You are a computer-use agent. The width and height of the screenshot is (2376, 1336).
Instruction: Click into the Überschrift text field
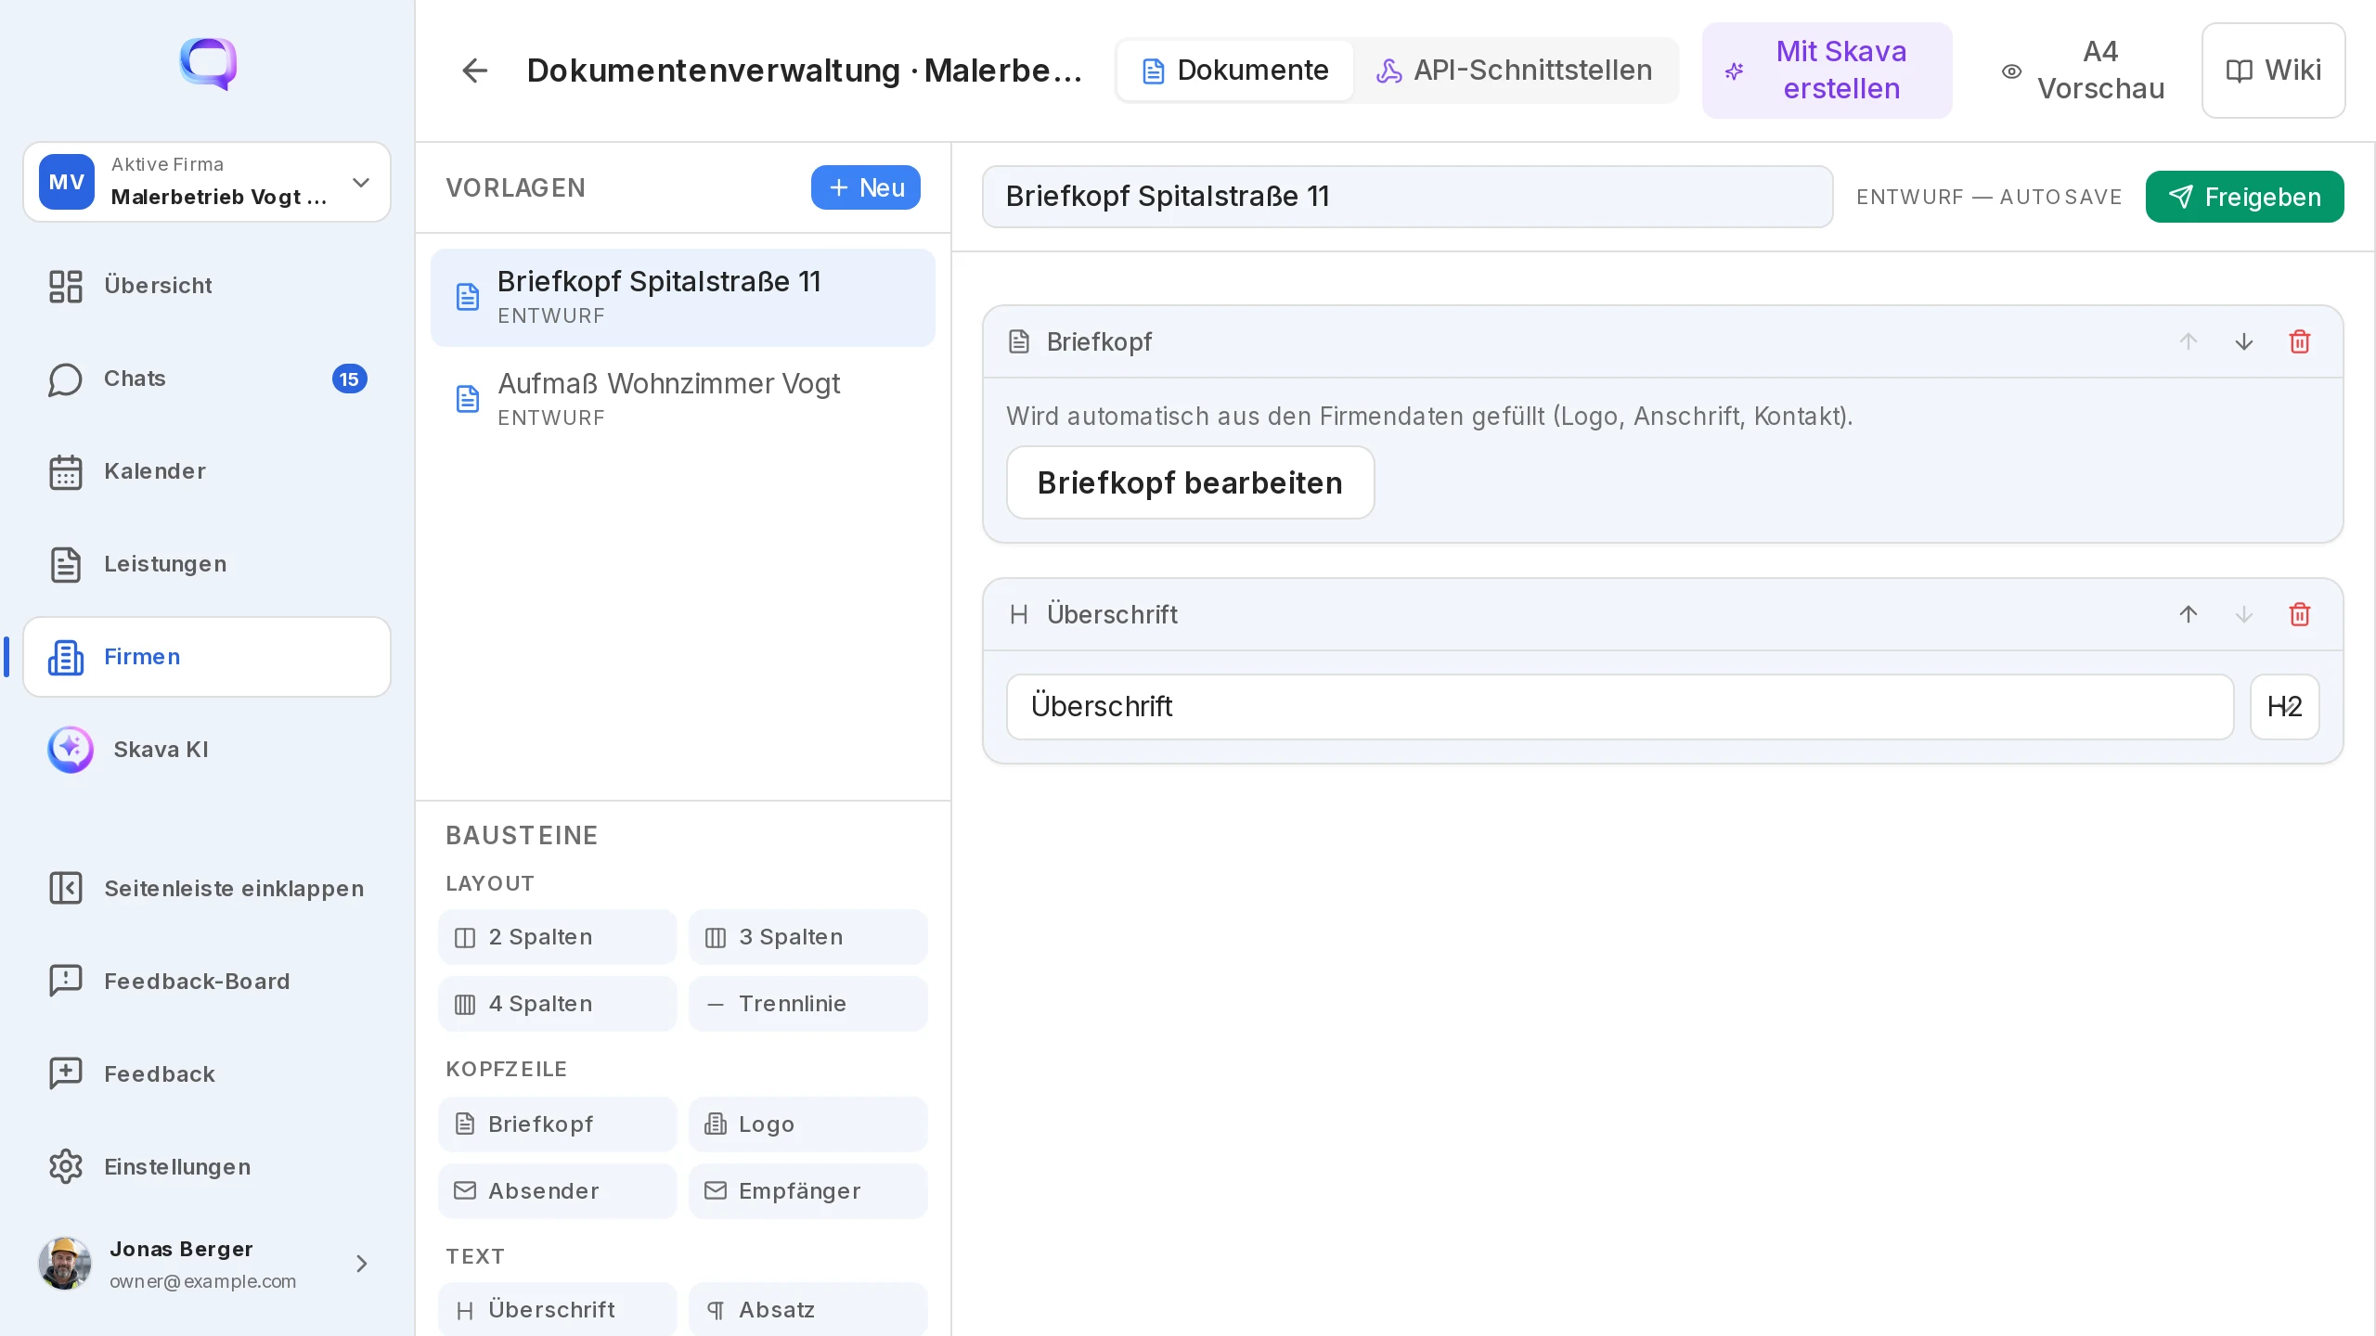tap(1620, 707)
